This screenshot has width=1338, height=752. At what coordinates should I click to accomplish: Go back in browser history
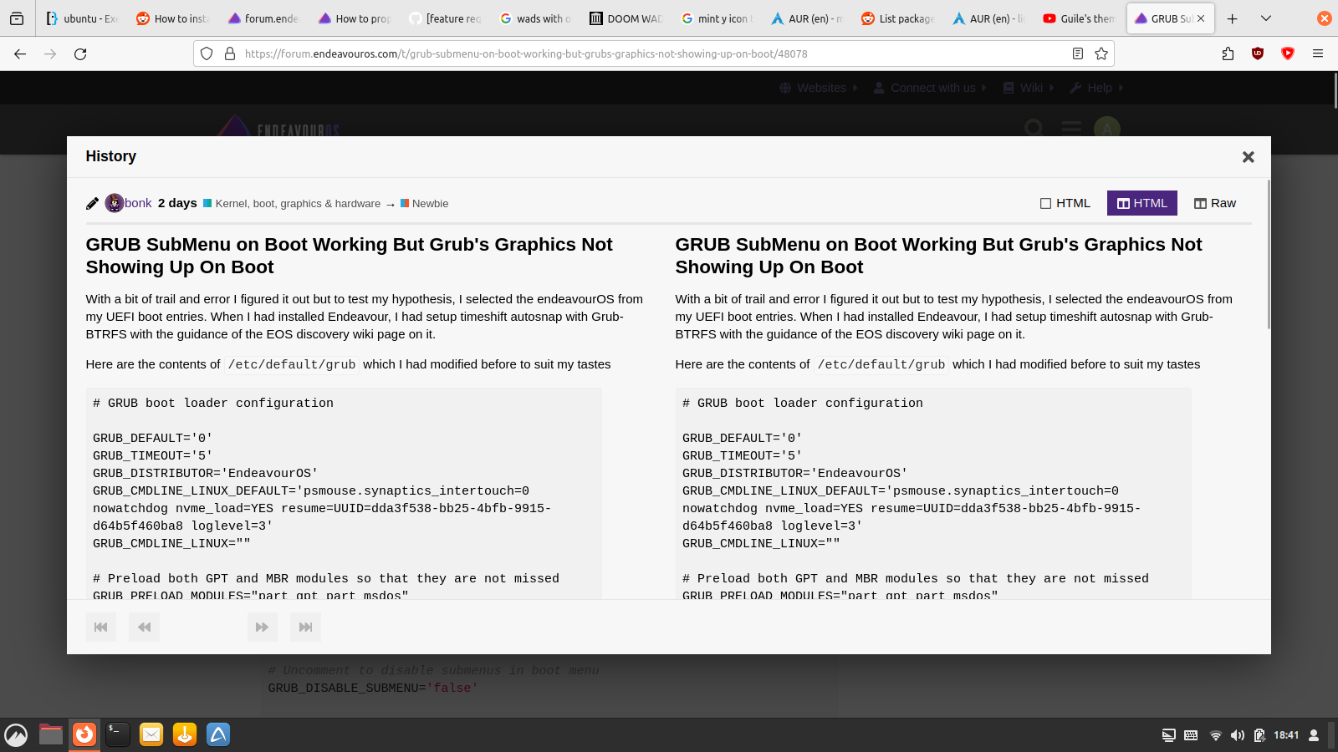[20, 53]
